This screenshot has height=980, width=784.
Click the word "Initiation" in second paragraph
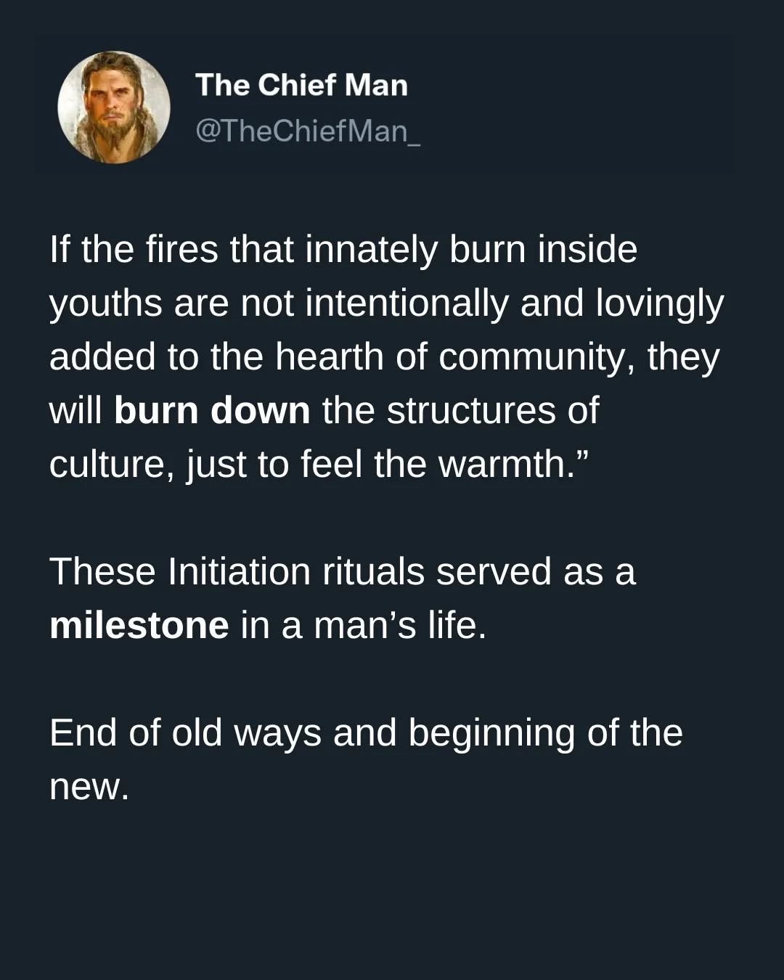240,572
